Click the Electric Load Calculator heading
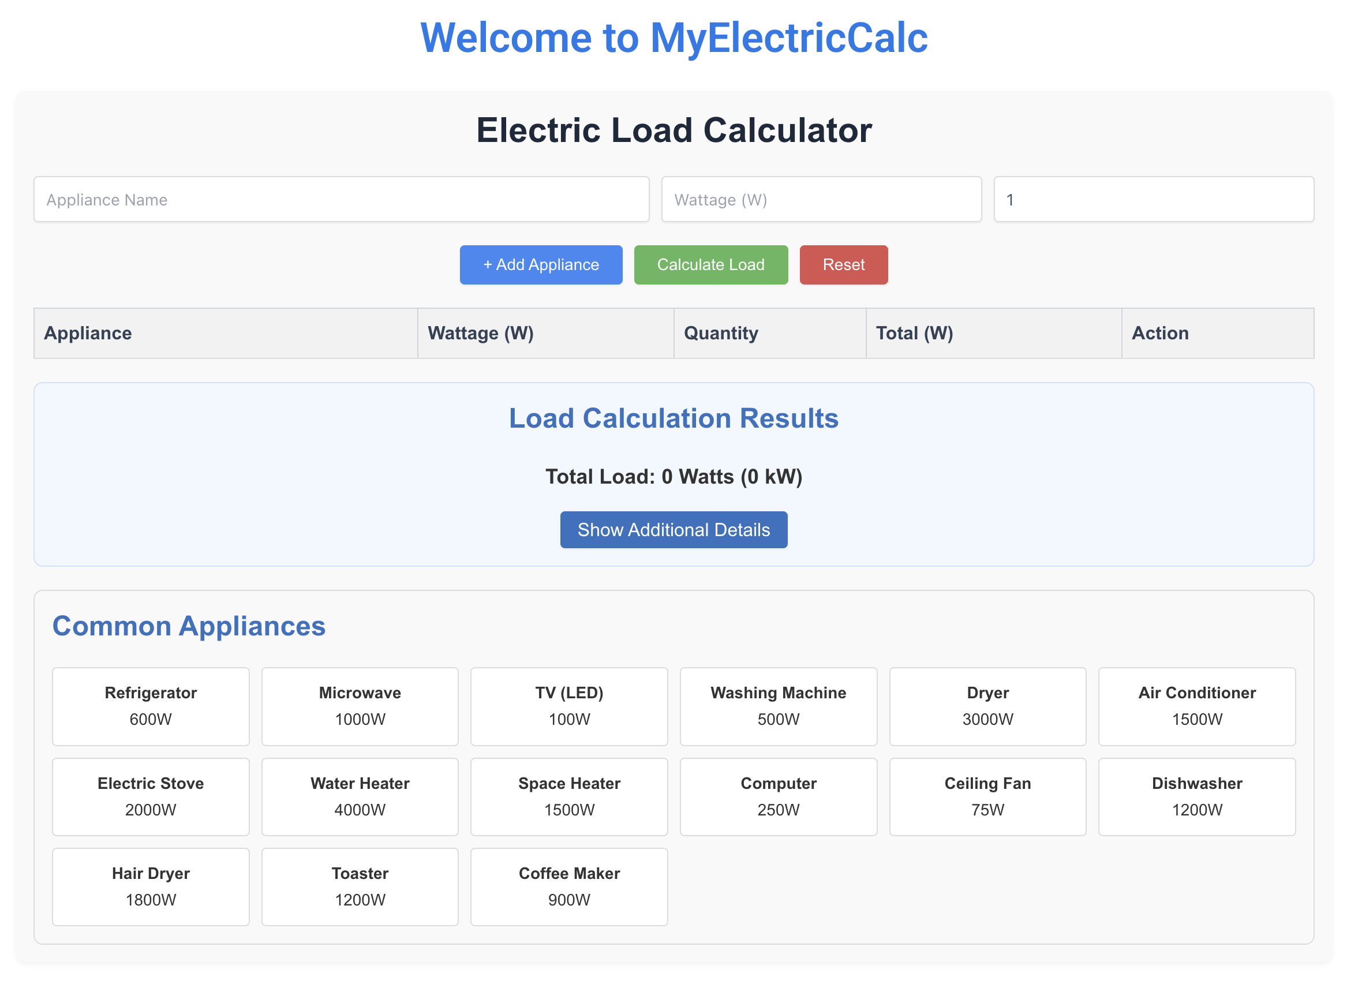This screenshot has width=1347, height=988. click(x=673, y=130)
